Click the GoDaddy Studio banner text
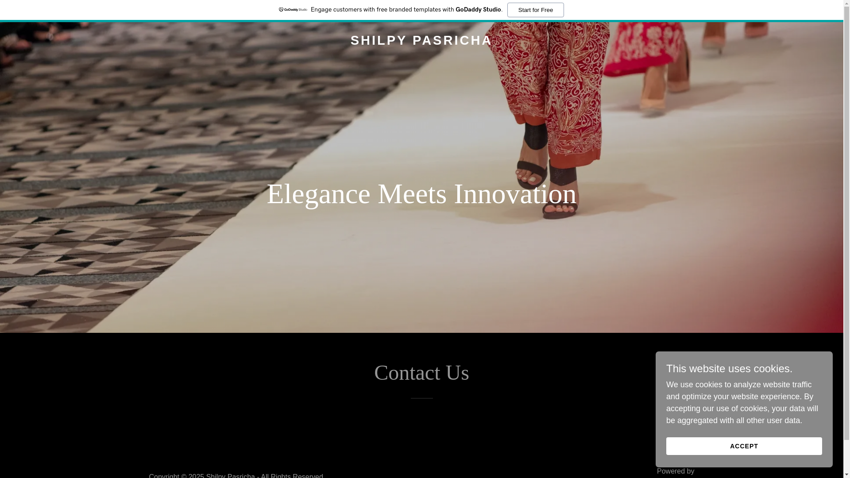This screenshot has height=478, width=850. [406, 10]
